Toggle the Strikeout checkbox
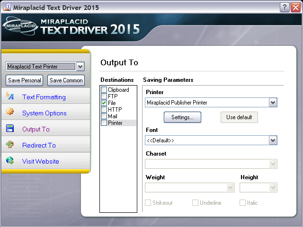This screenshot has height=227, width=303. pyautogui.click(x=148, y=203)
